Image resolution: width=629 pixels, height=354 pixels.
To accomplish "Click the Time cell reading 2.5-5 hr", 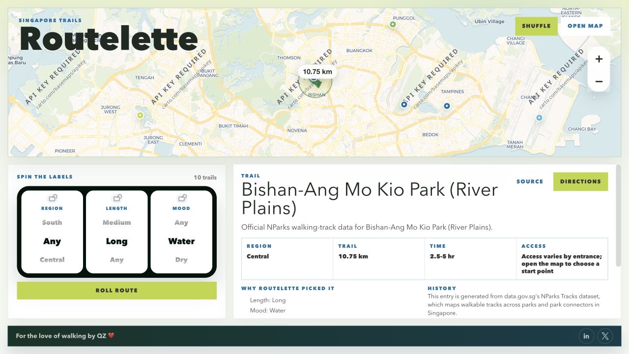I will [470, 259].
